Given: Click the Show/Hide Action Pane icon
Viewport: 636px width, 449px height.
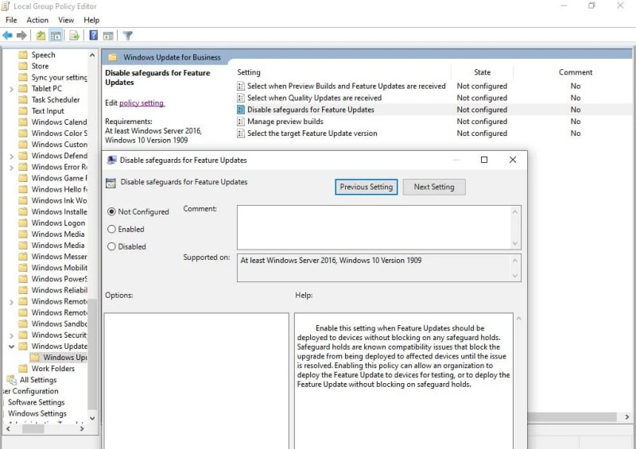Looking at the screenshot, I should click(107, 36).
